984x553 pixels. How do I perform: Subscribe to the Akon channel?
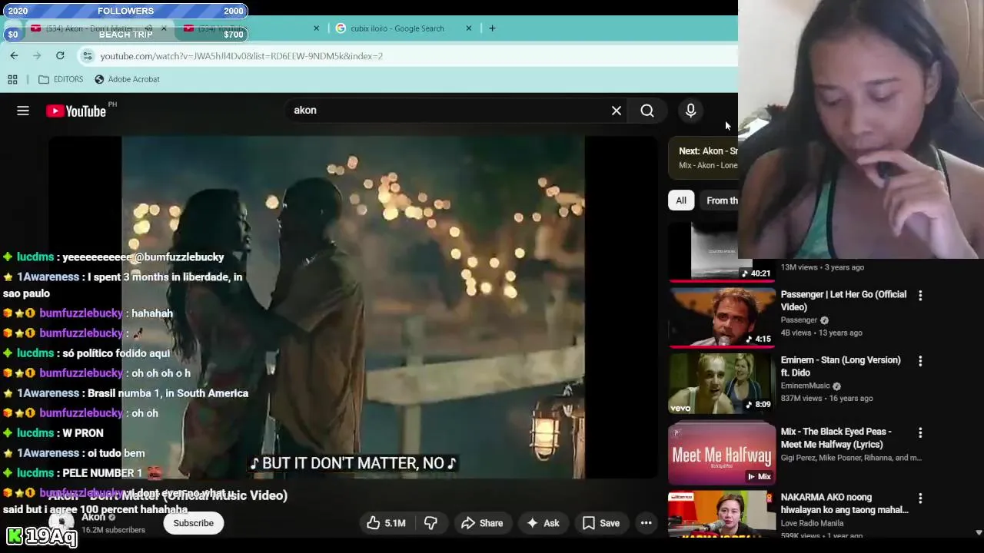(x=193, y=523)
